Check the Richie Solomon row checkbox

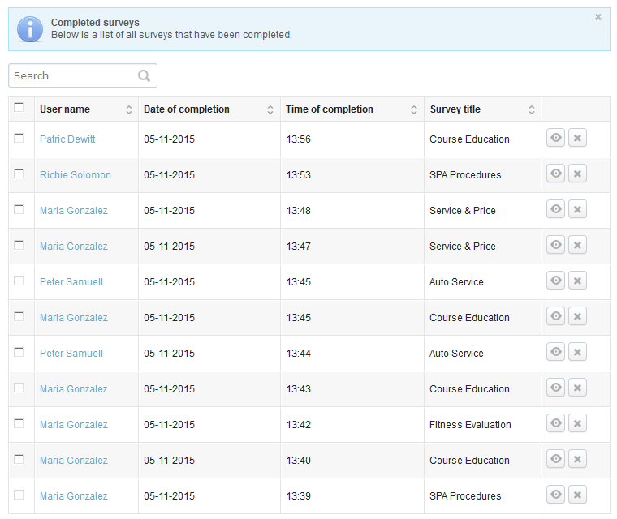pyautogui.click(x=19, y=174)
